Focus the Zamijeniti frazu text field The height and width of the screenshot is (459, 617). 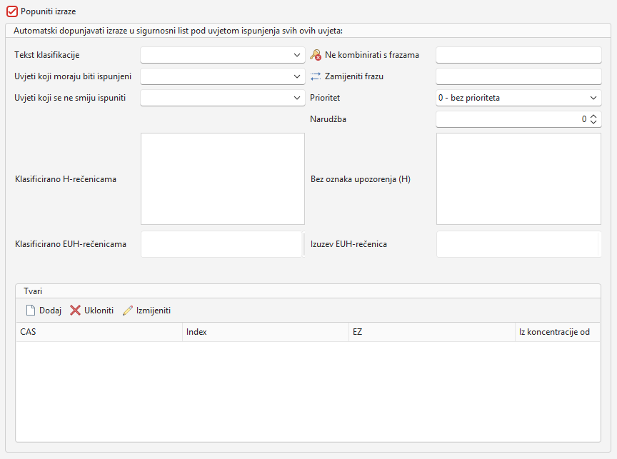518,76
